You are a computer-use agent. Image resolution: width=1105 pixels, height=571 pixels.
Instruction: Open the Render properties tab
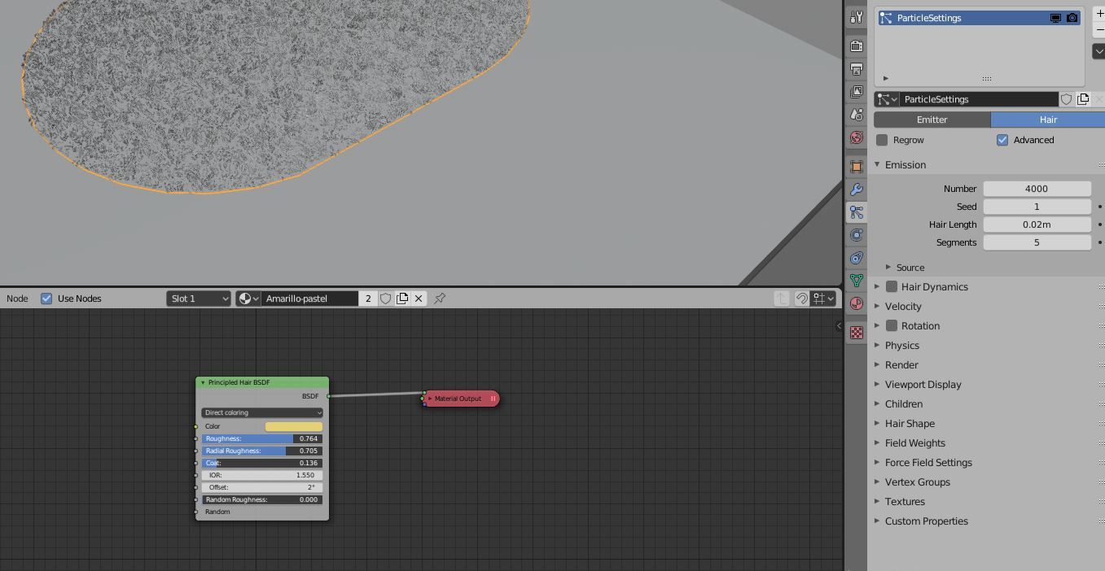[x=856, y=46]
